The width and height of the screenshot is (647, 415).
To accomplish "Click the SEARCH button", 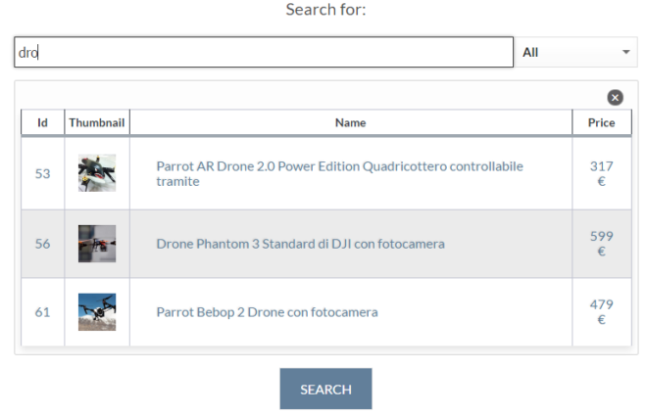I will coord(325,389).
